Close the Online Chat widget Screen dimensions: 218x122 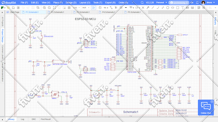212,102
